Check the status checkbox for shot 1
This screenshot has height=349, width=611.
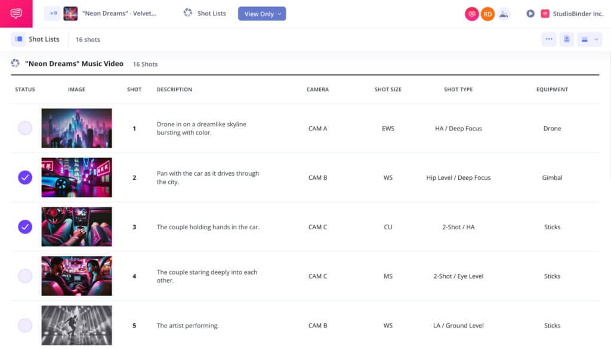(24, 128)
